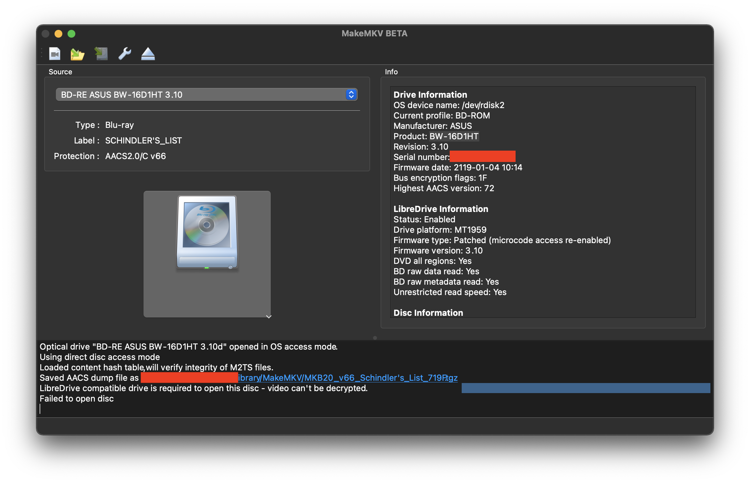
Task: Expand the small arrow beside the drive image
Action: pyautogui.click(x=269, y=316)
